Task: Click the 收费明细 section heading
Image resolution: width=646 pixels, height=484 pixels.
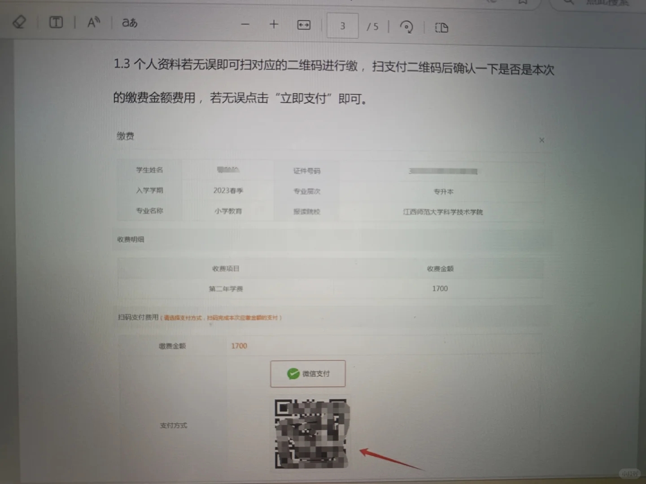Action: 131,239
